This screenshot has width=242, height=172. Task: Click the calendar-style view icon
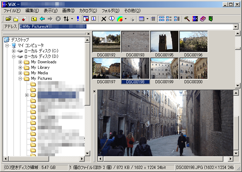tap(141, 19)
